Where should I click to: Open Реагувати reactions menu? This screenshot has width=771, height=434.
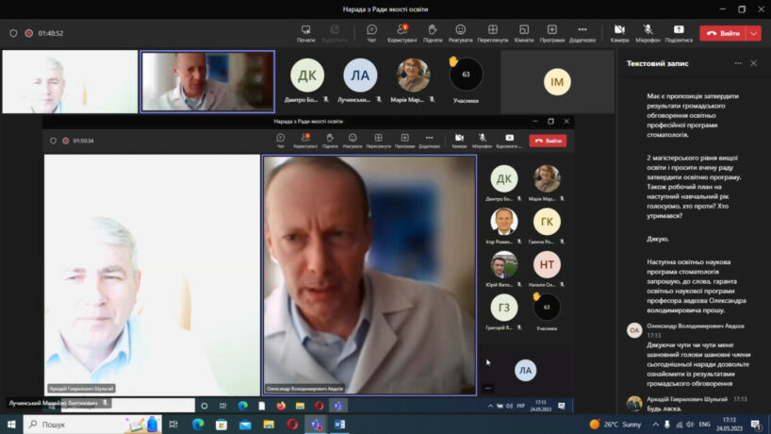pos(460,33)
